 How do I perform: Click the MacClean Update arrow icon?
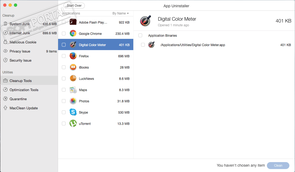(x=5, y=108)
